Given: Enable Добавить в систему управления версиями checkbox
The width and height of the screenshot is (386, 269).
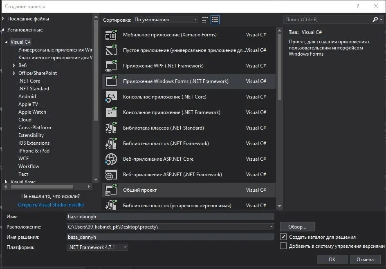Looking at the screenshot, I should click(283, 246).
